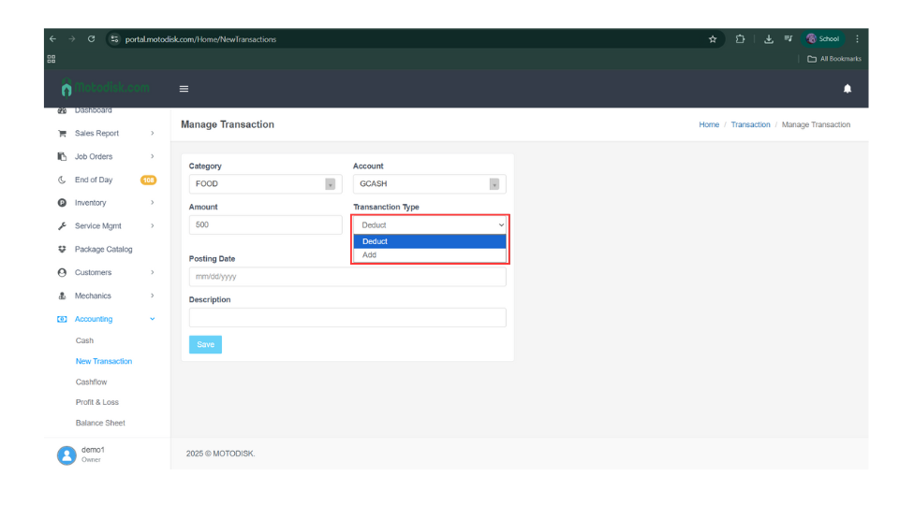Open the Account dropdown showing GCASH
The image size is (899, 505).
pyautogui.click(x=429, y=184)
